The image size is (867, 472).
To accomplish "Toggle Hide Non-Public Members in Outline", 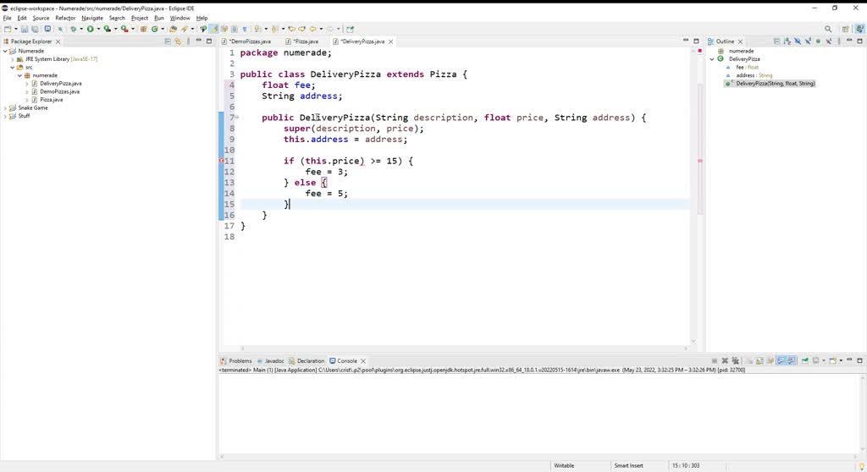I will 819,41.
